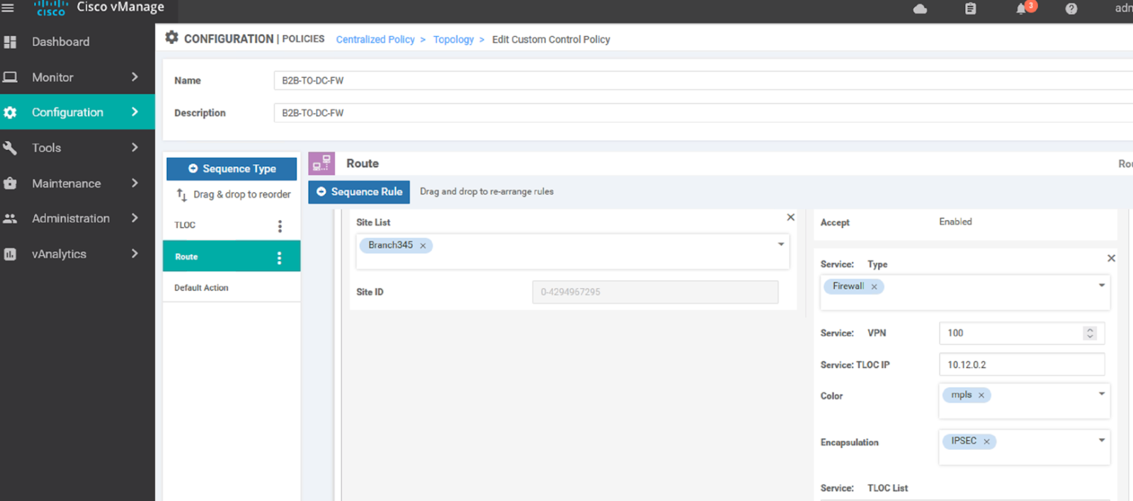Adjust the Service VPN stepper arrows

point(1090,333)
